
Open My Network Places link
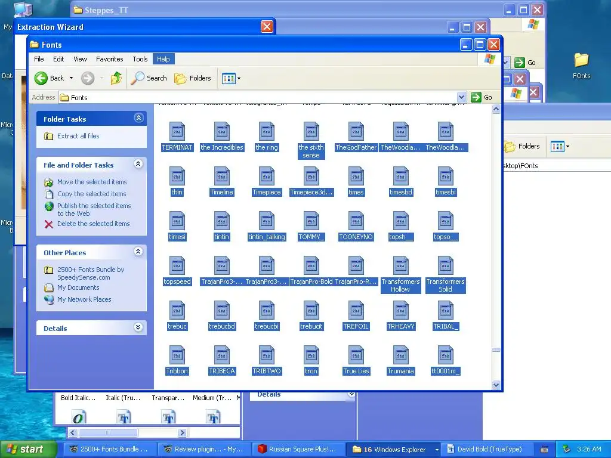pos(84,299)
